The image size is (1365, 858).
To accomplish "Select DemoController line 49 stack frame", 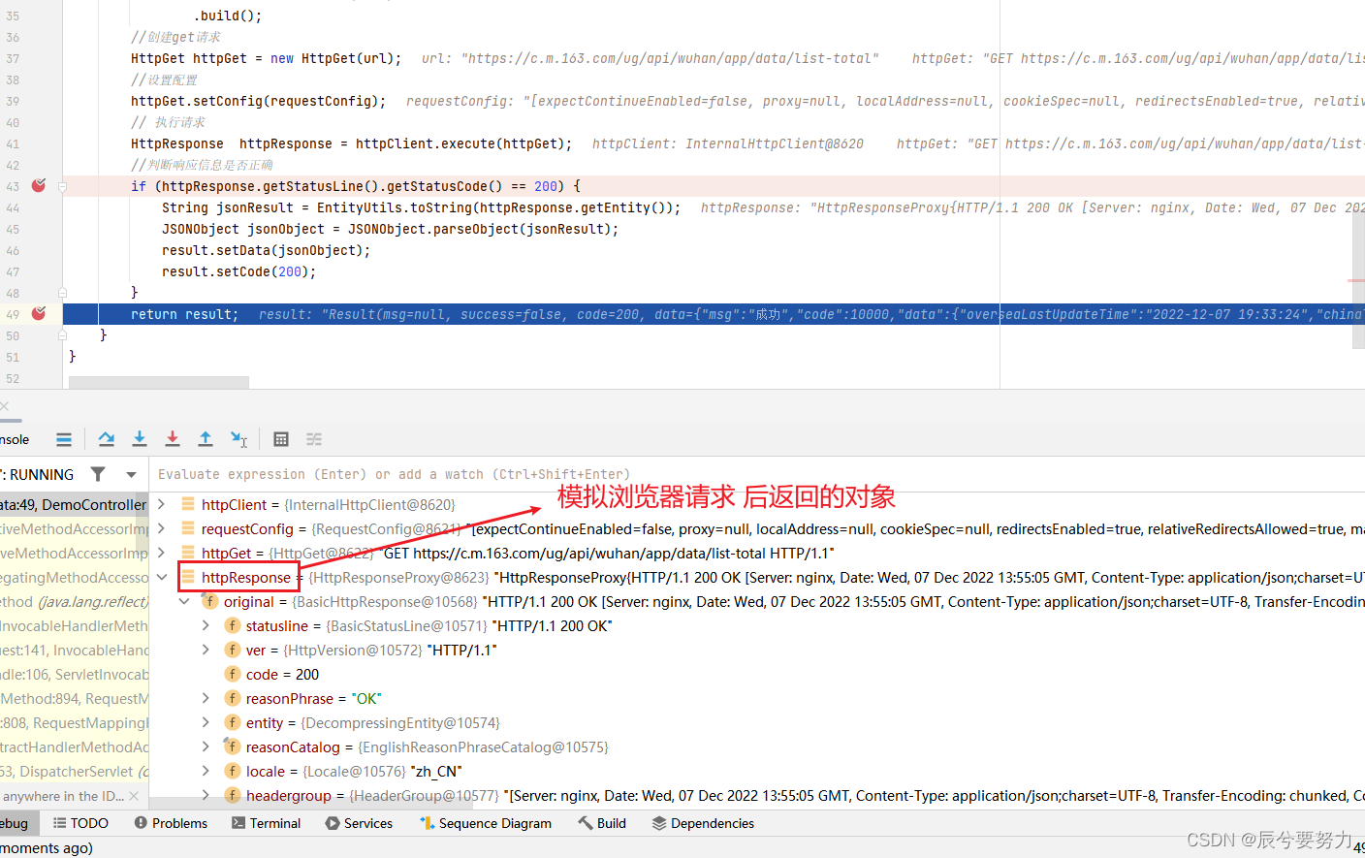I will click(x=74, y=504).
